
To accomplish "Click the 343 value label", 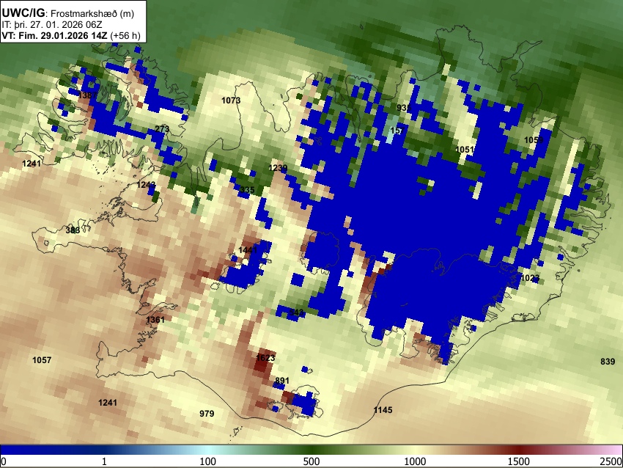I will coord(296,312).
